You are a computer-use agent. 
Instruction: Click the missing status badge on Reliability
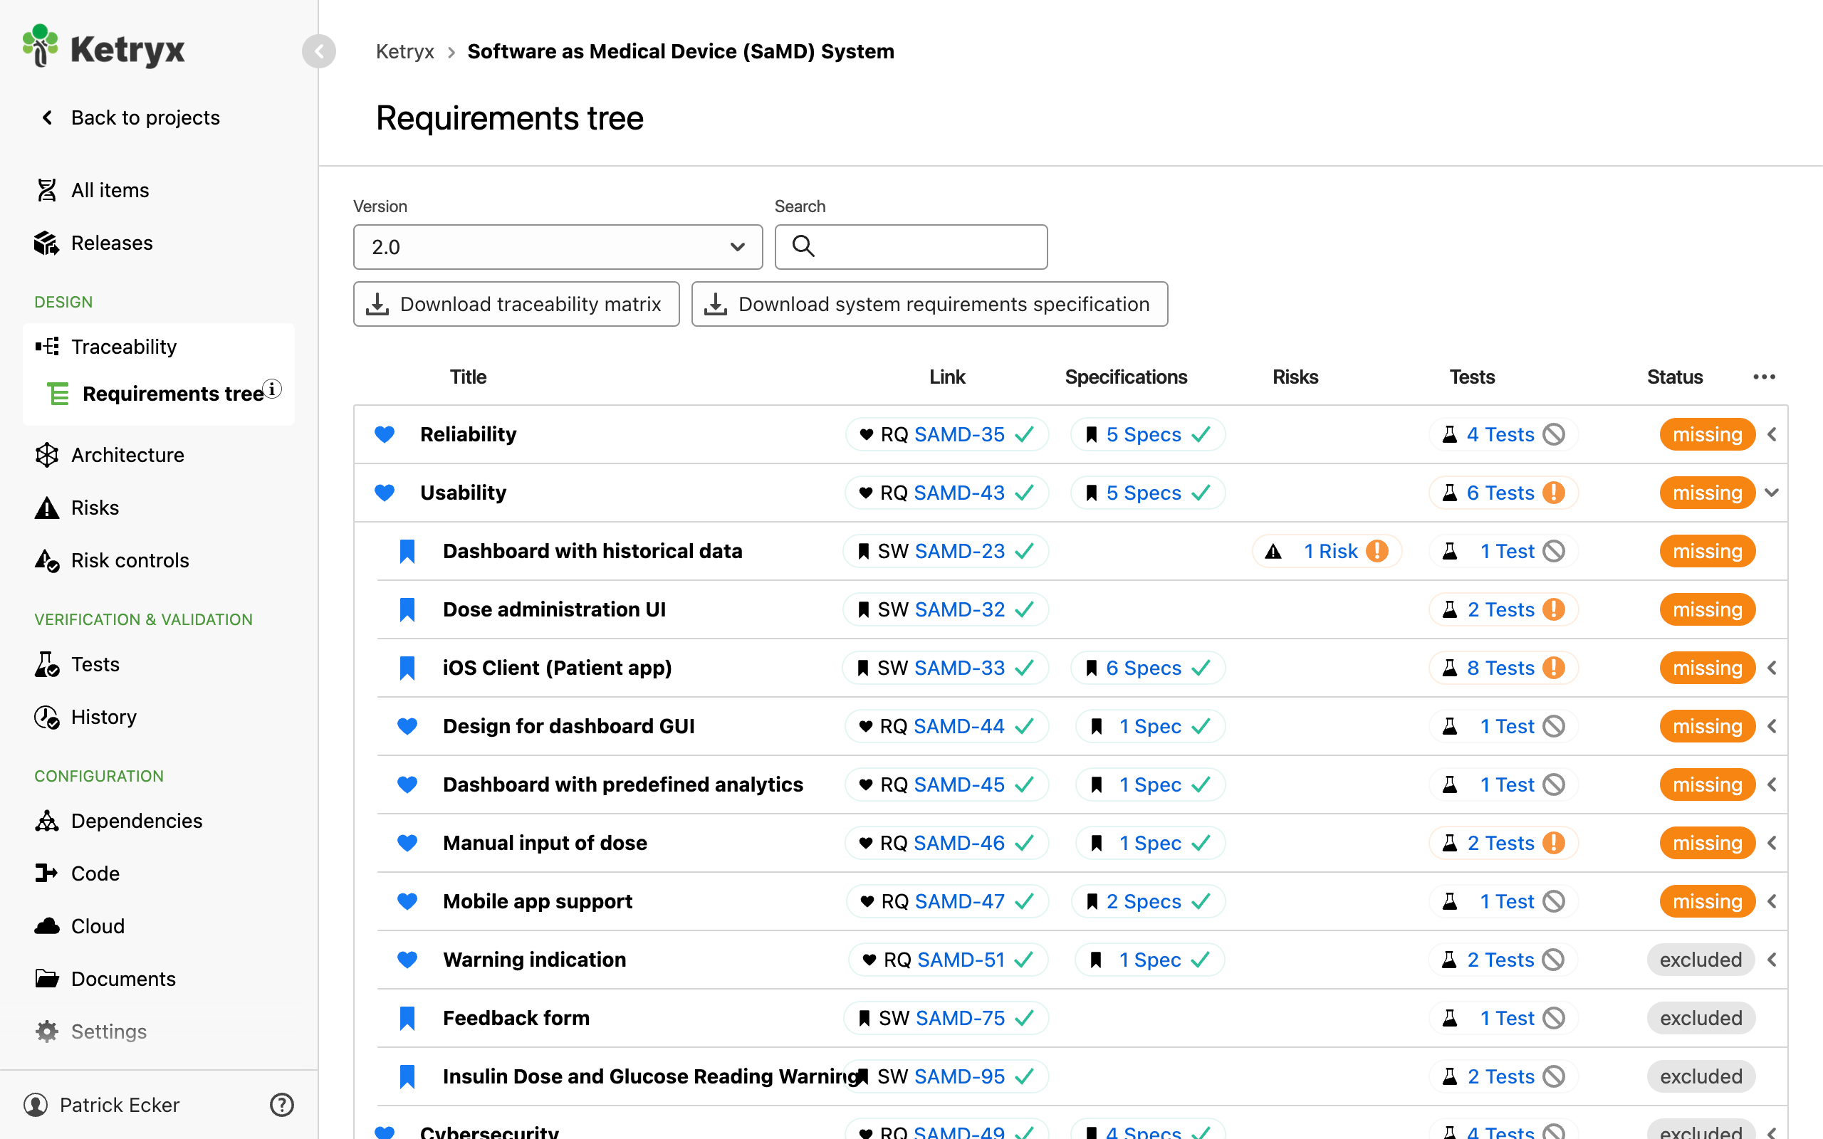pyautogui.click(x=1706, y=435)
